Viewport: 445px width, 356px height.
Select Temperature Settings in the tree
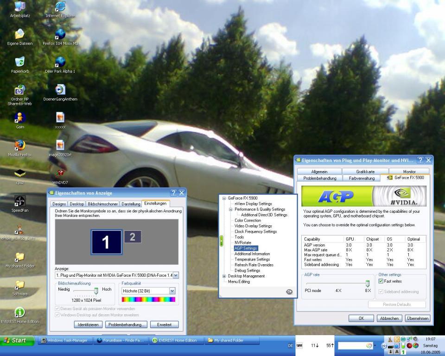[252, 259]
